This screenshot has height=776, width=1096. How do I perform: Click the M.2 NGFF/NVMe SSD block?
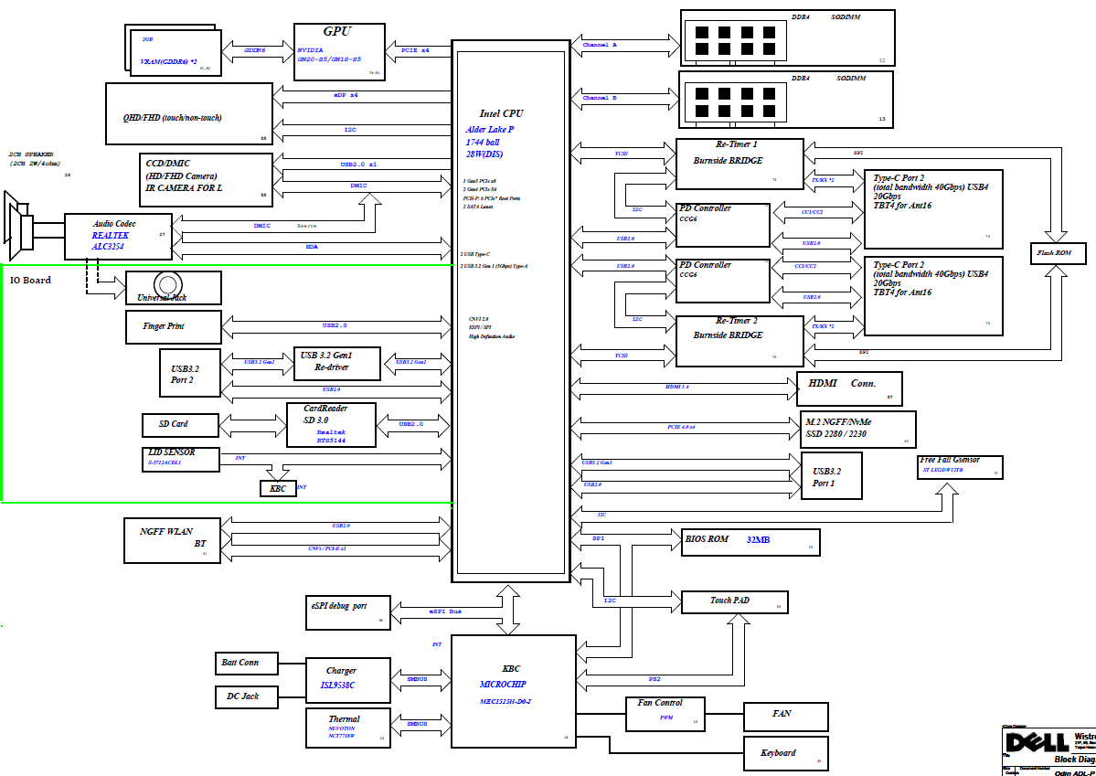click(857, 429)
